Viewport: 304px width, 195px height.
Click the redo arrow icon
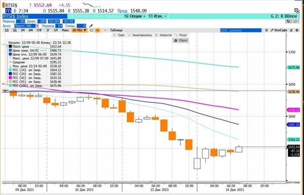click(295, 21)
